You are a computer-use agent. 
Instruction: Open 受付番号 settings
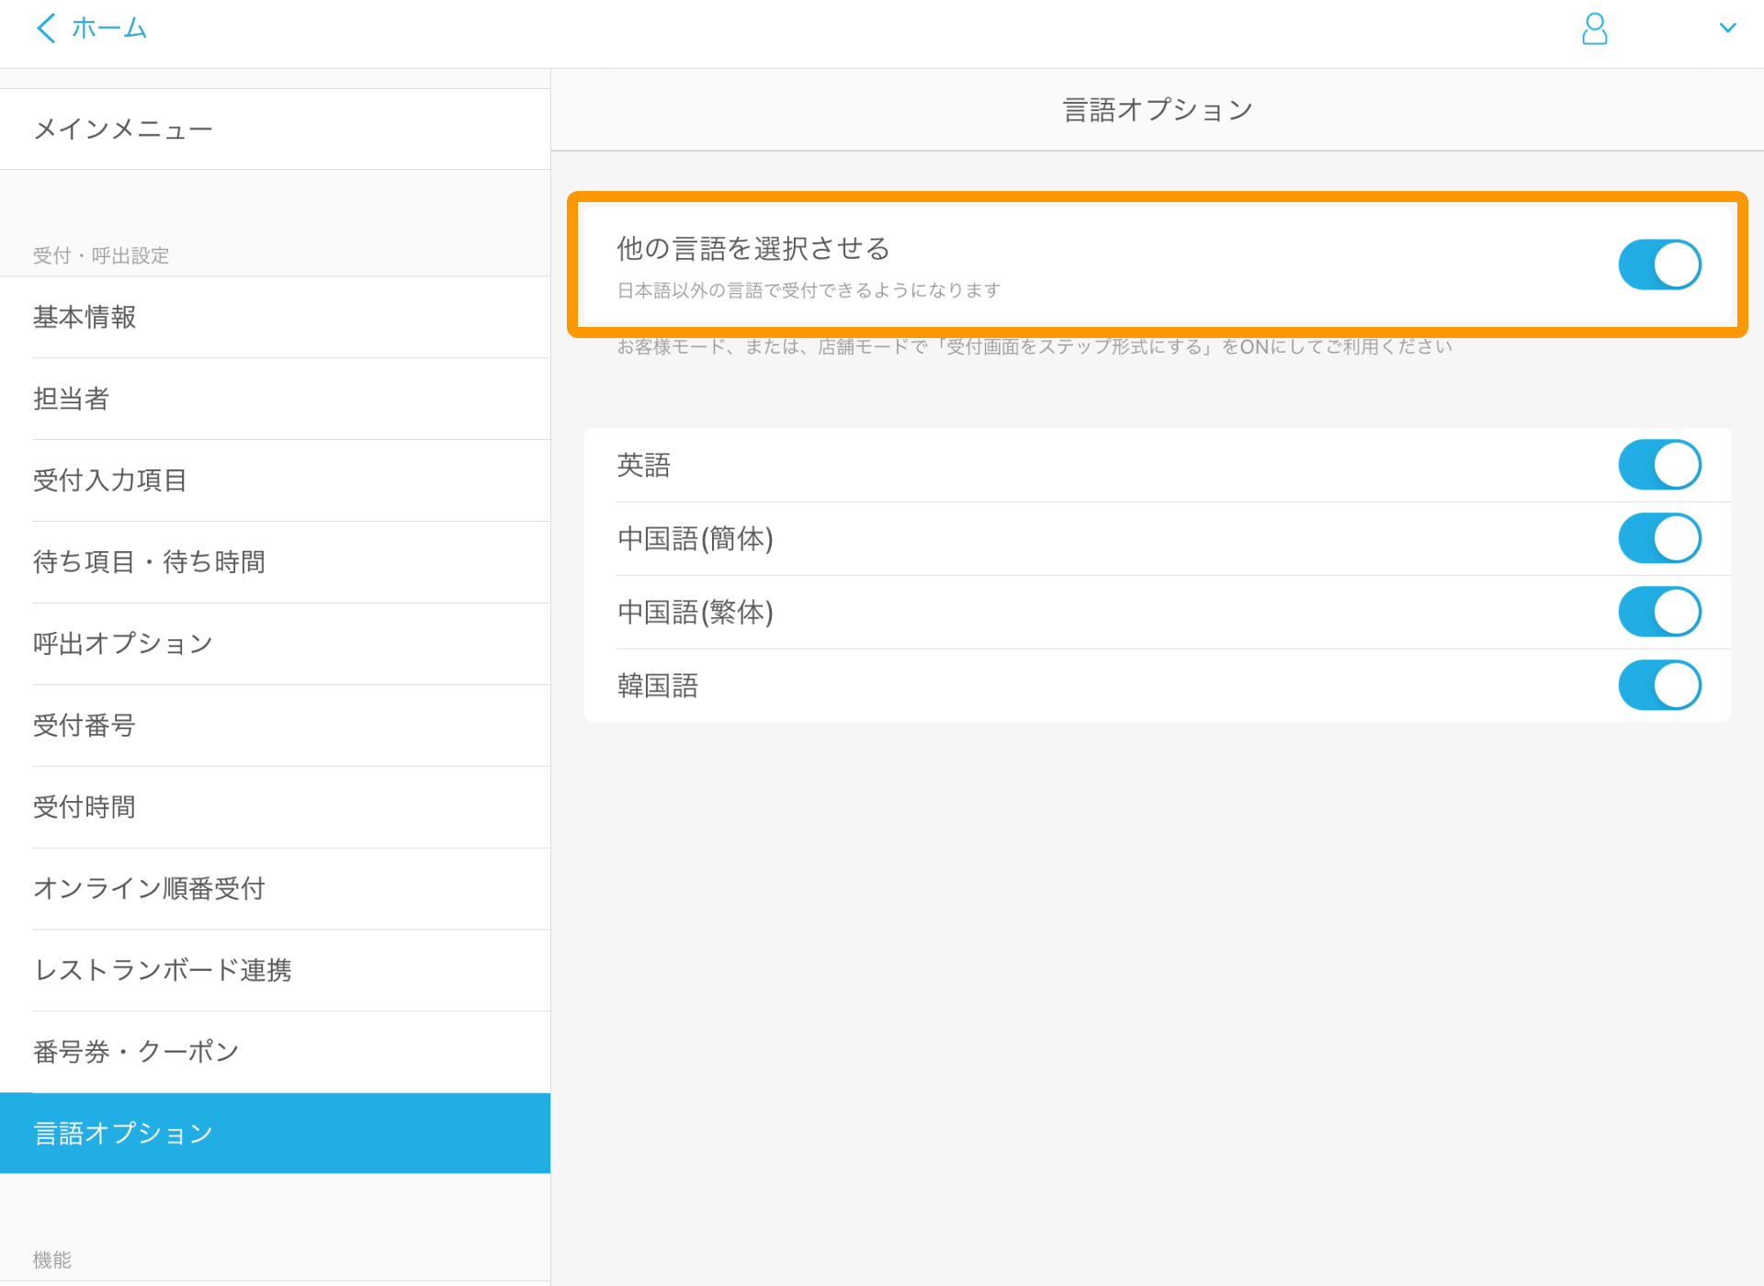(x=276, y=726)
